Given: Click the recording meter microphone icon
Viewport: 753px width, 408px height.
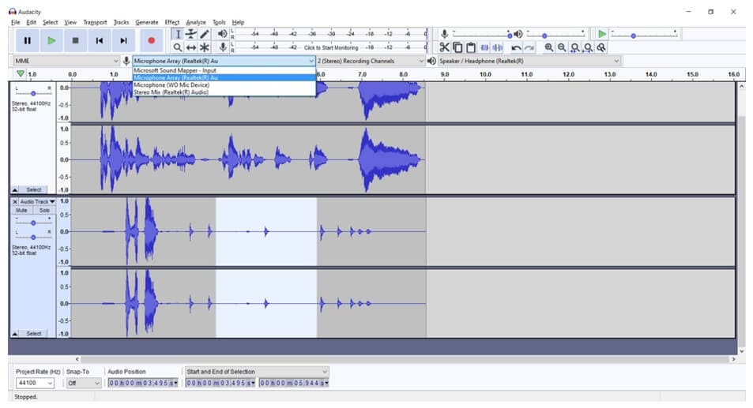Looking at the screenshot, I should point(222,47).
